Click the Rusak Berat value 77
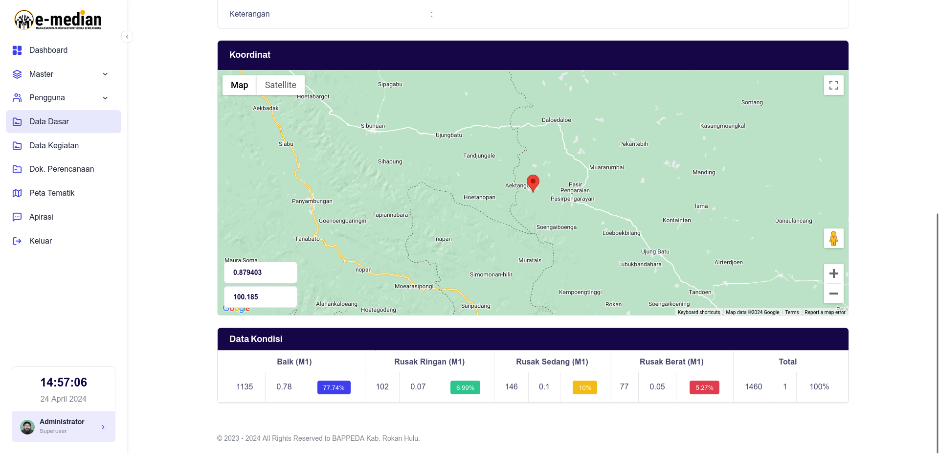The width and height of the screenshot is (939, 454). [x=625, y=387]
